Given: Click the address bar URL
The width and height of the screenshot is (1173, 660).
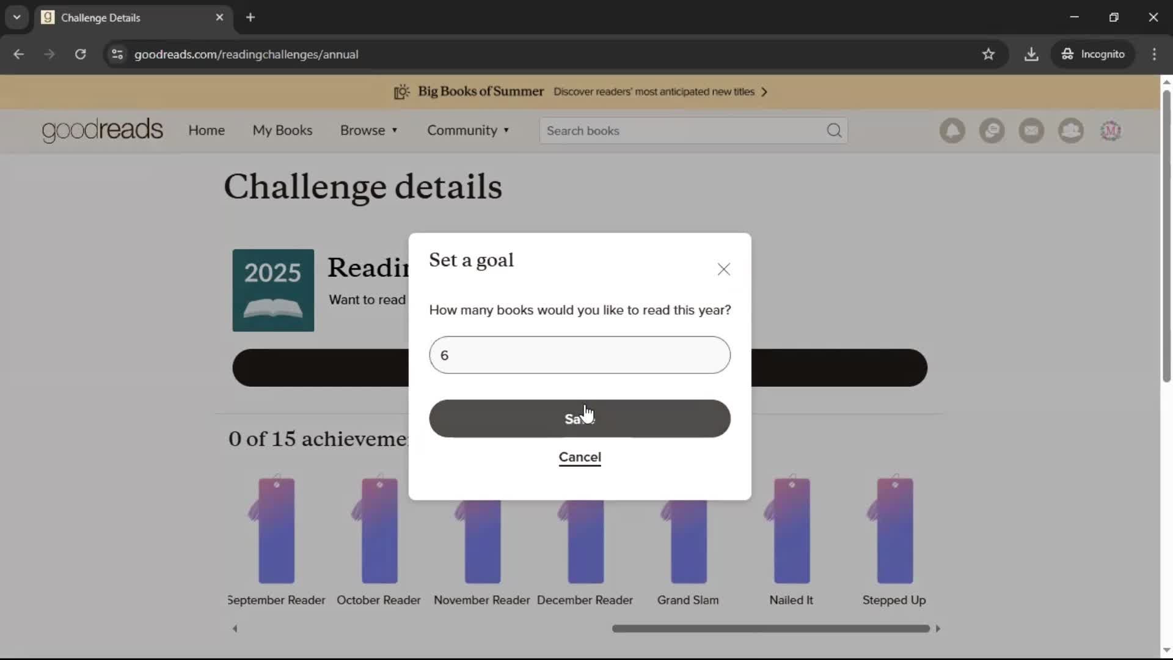Looking at the screenshot, I should 246,54.
